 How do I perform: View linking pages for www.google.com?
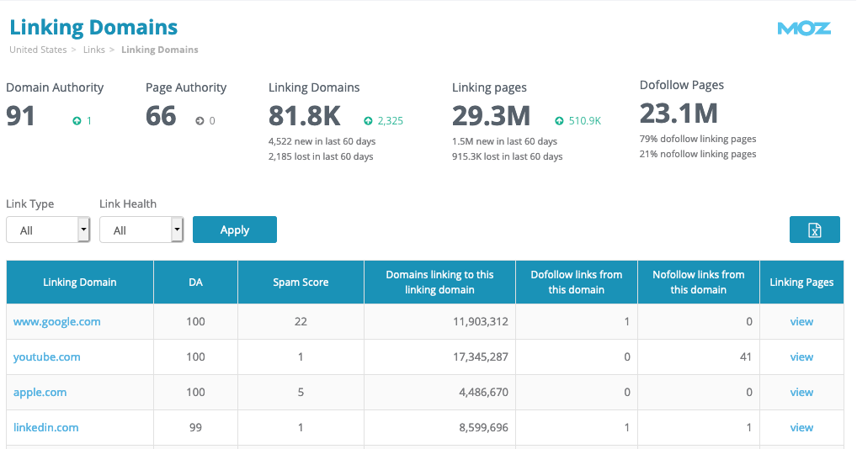click(801, 321)
